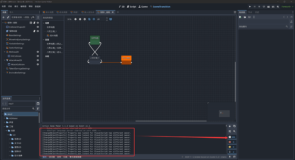Clear the output log with the broom icon
Screen dimensions: 295x160
[230, 126]
